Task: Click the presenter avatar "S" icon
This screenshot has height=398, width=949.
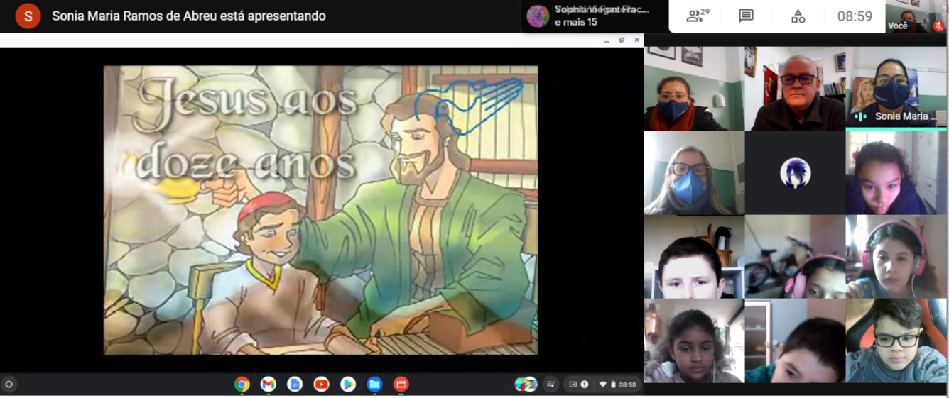Action: pyautogui.click(x=28, y=16)
